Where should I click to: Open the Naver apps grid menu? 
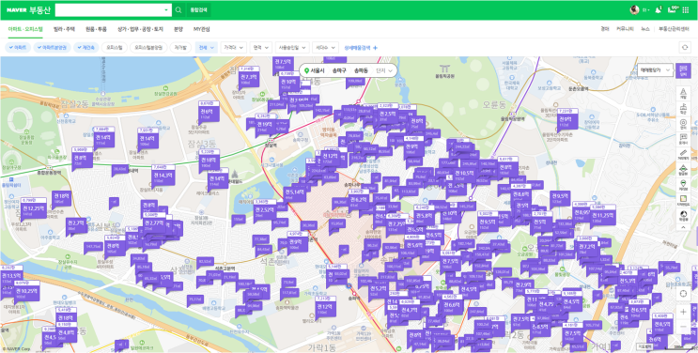click(x=685, y=10)
